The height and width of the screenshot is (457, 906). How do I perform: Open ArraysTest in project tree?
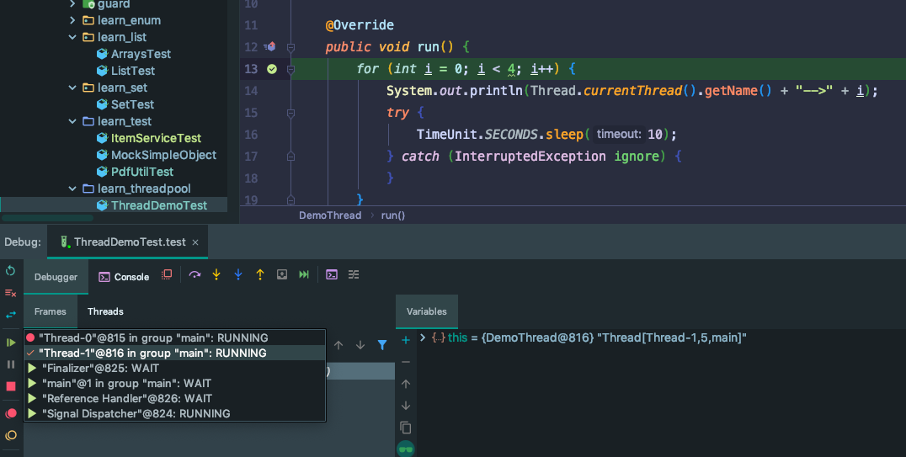point(141,54)
